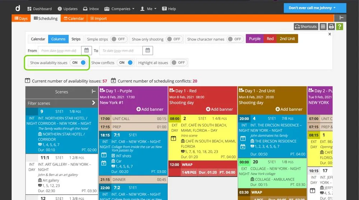Select the 2nd Unit color button
Image resolution: width=359 pixels, height=200 pixels.
coord(287,39)
